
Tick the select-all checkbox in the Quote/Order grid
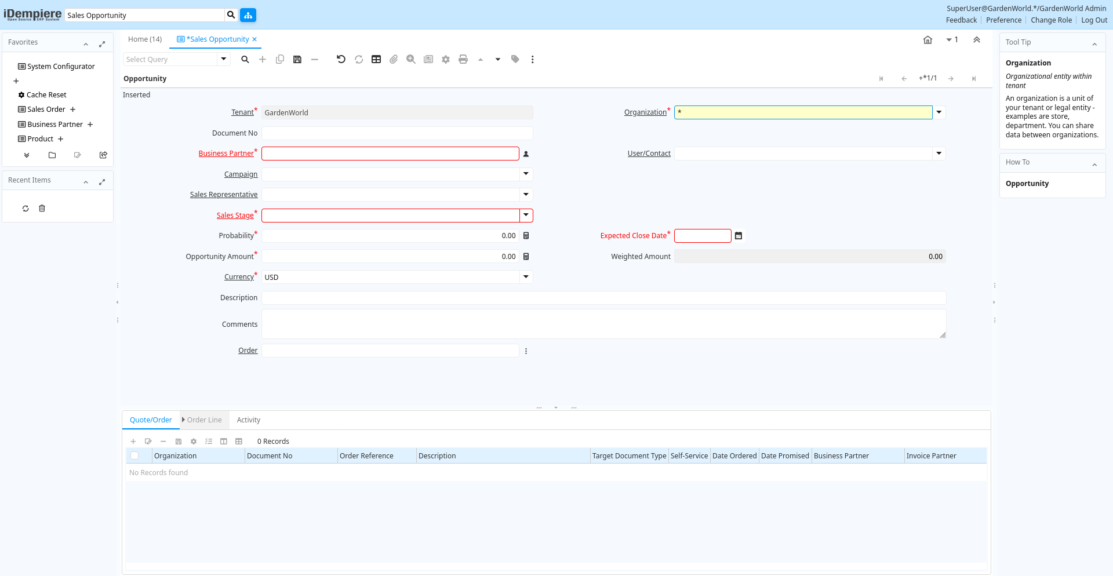[134, 456]
